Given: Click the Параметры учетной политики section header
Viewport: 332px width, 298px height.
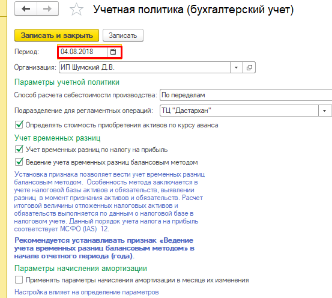Looking at the screenshot, I should tap(67, 82).
